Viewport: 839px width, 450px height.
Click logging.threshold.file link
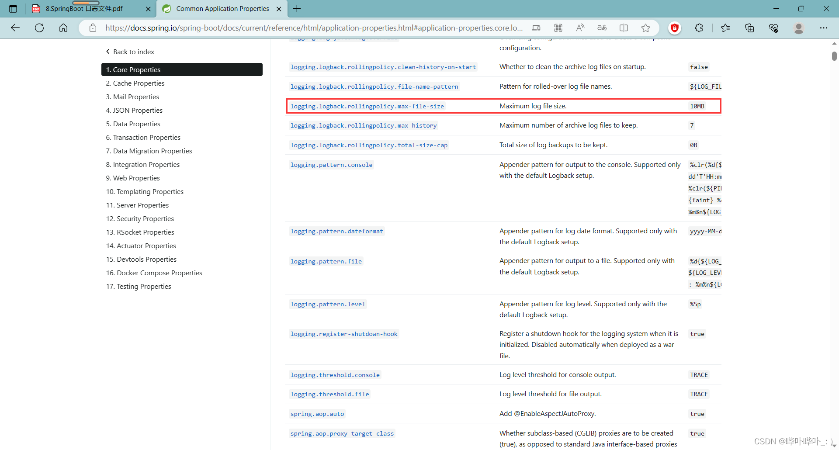(x=329, y=394)
